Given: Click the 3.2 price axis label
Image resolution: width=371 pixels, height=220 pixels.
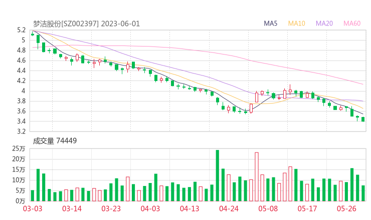Looking at the screenshot, I should (21, 131).
